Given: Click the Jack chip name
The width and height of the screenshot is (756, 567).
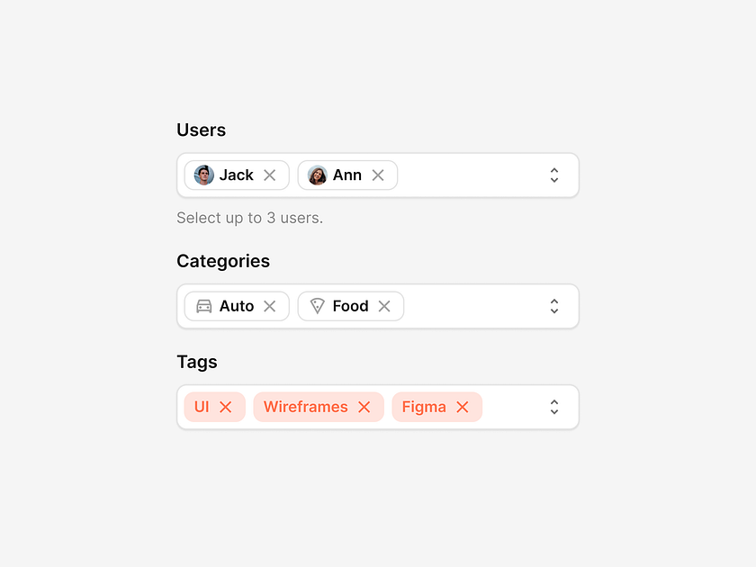Looking at the screenshot, I should click(237, 175).
